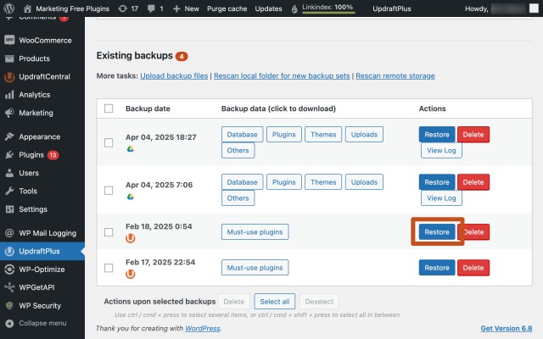This screenshot has height=339, width=543.
Task: Click the Deselect button
Action: coord(319,302)
